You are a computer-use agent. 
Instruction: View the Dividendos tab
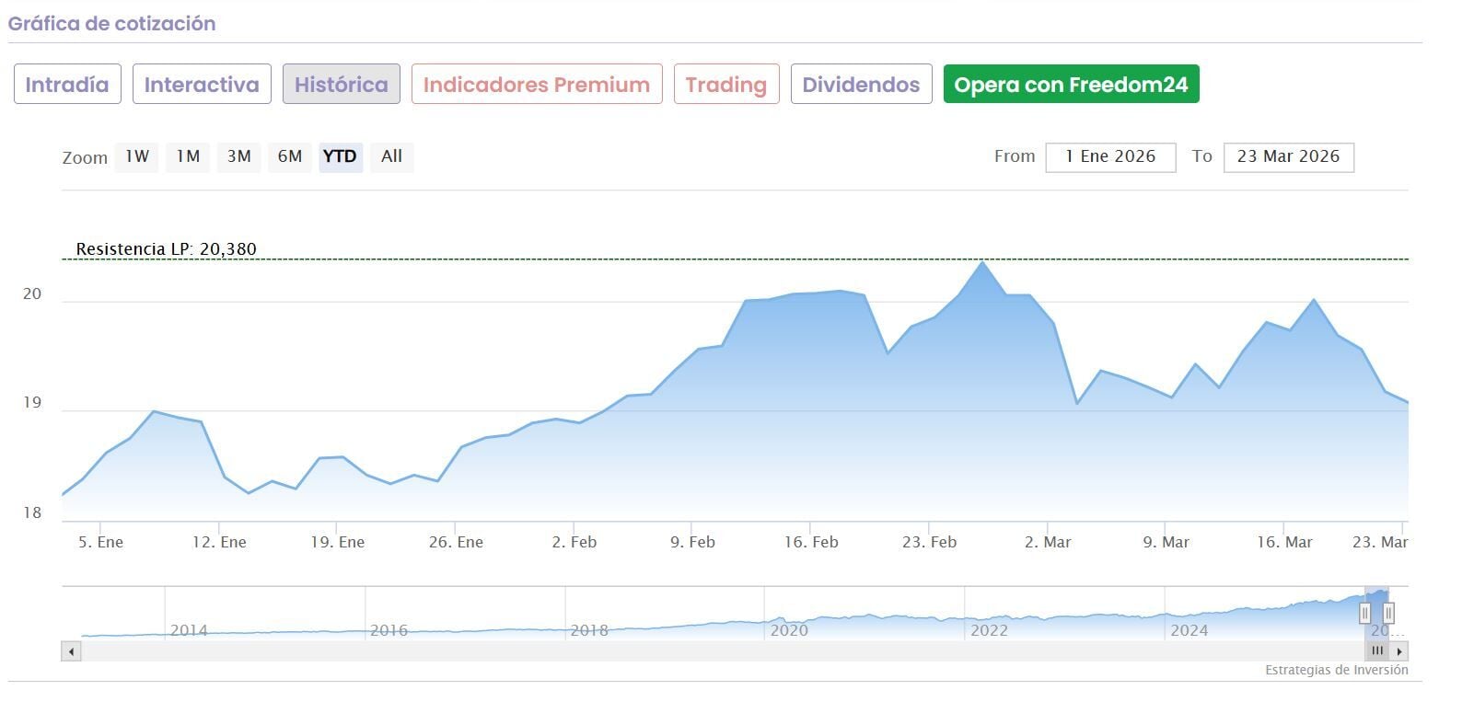click(x=861, y=85)
